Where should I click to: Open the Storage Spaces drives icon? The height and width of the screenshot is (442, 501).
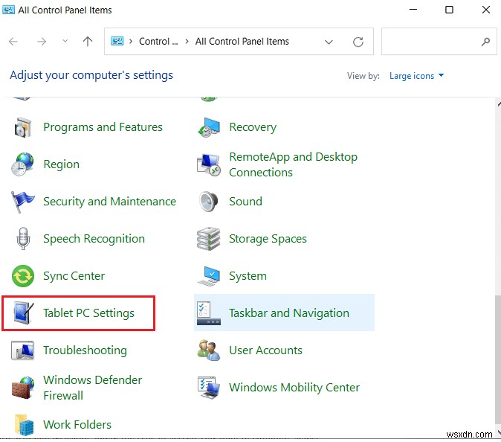click(x=209, y=239)
